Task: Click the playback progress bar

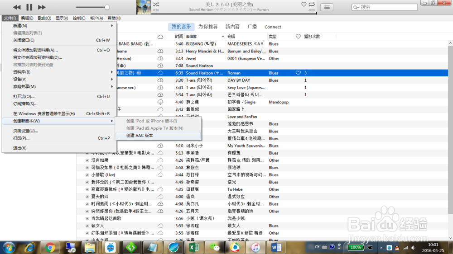Action: click(233, 13)
